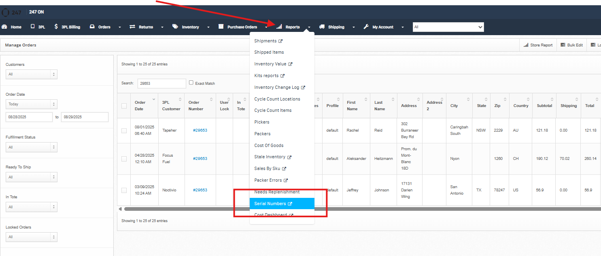Click the Reports bar chart icon

pyautogui.click(x=279, y=27)
